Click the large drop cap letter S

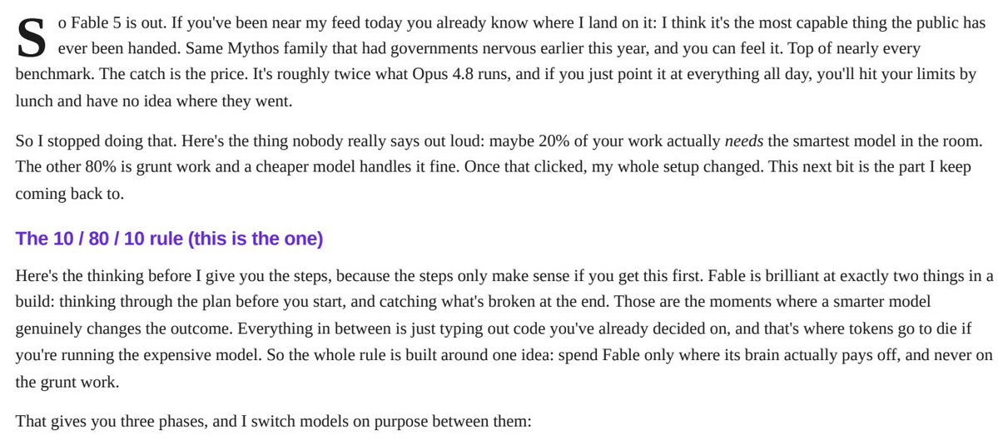coord(32,38)
